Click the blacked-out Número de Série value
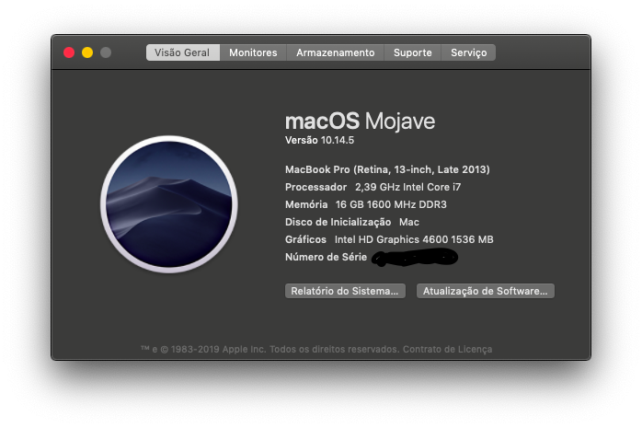Screen dimensions: 642x428 tap(415, 257)
